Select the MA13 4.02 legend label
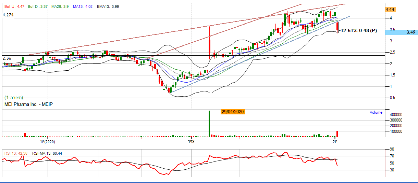Image resolution: width=418 pixels, height=183 pixels. click(x=82, y=6)
